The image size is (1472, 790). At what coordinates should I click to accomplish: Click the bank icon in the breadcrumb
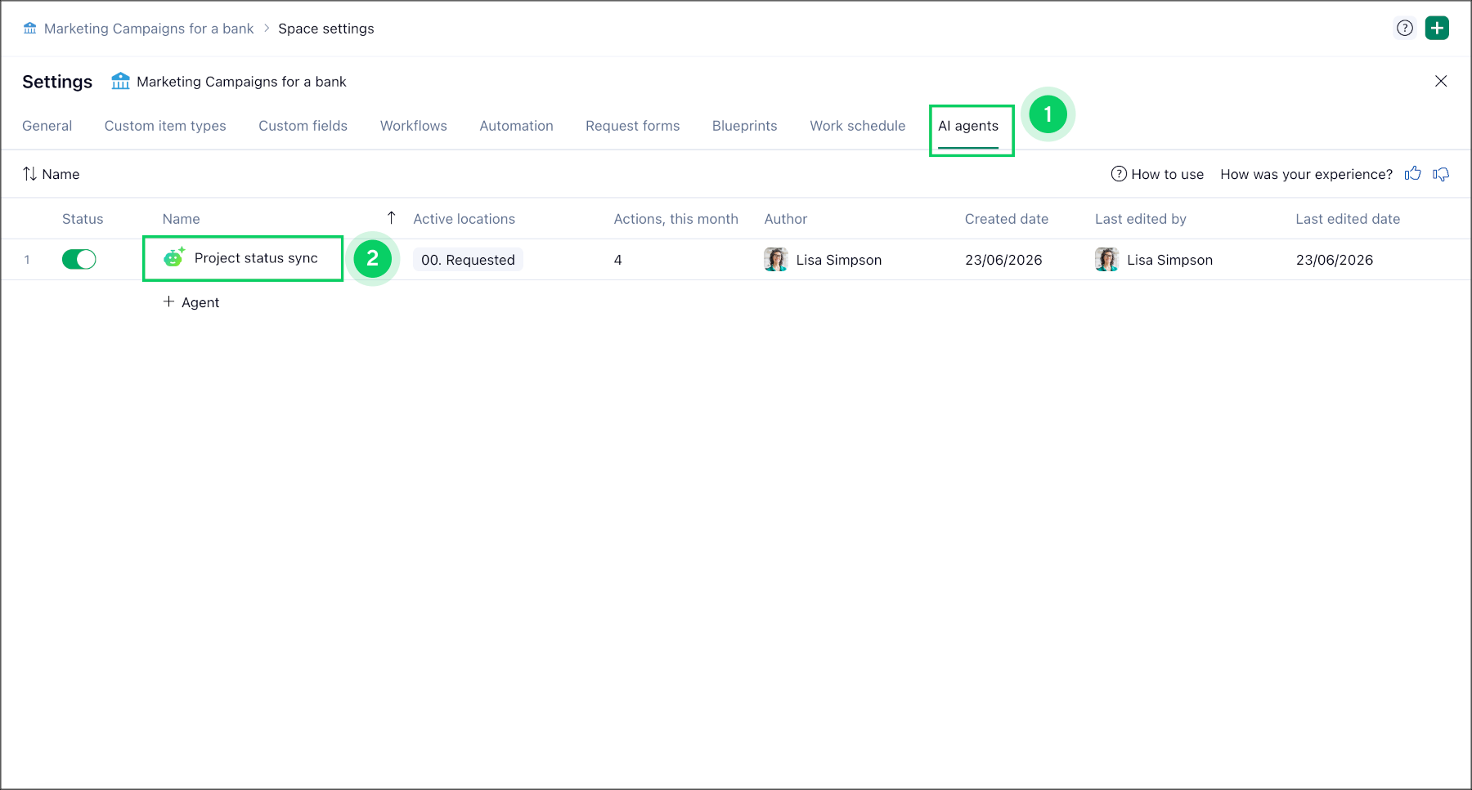(x=30, y=29)
